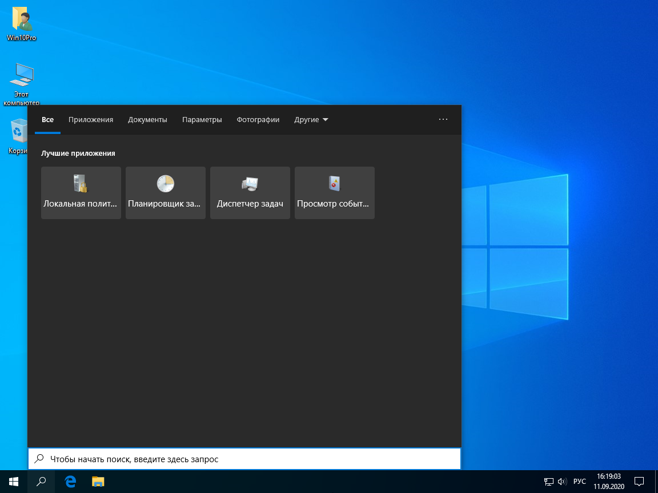
Task: Expand the Другие filter dropdown
Action: tap(311, 119)
